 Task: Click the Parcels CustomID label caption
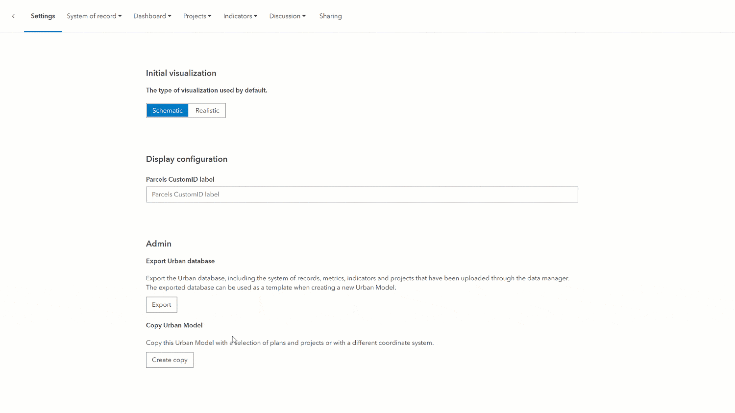pyautogui.click(x=180, y=179)
